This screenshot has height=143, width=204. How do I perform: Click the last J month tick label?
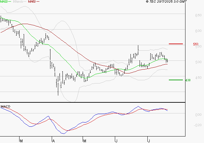(x=149, y=141)
